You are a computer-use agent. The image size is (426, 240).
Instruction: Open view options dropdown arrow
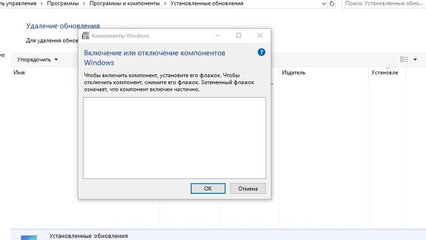click(415, 59)
